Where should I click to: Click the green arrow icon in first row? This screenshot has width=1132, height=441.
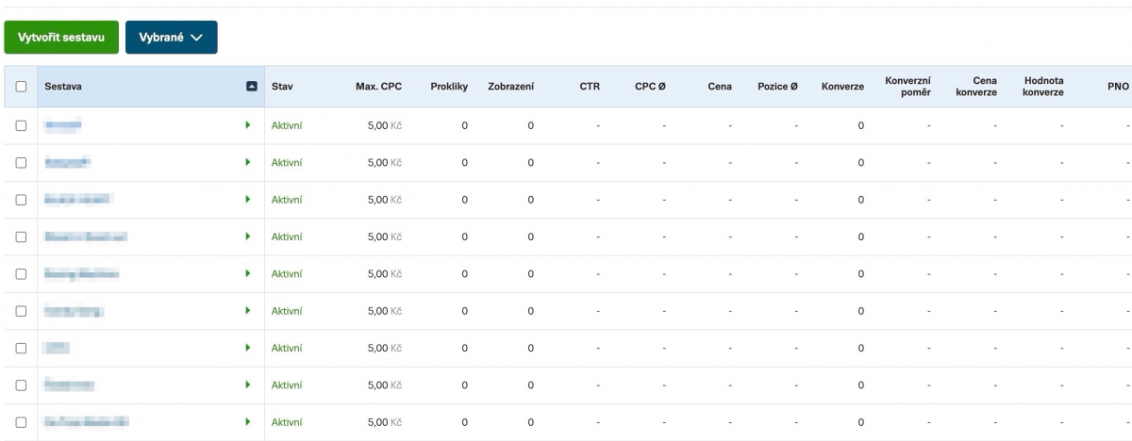click(x=247, y=125)
